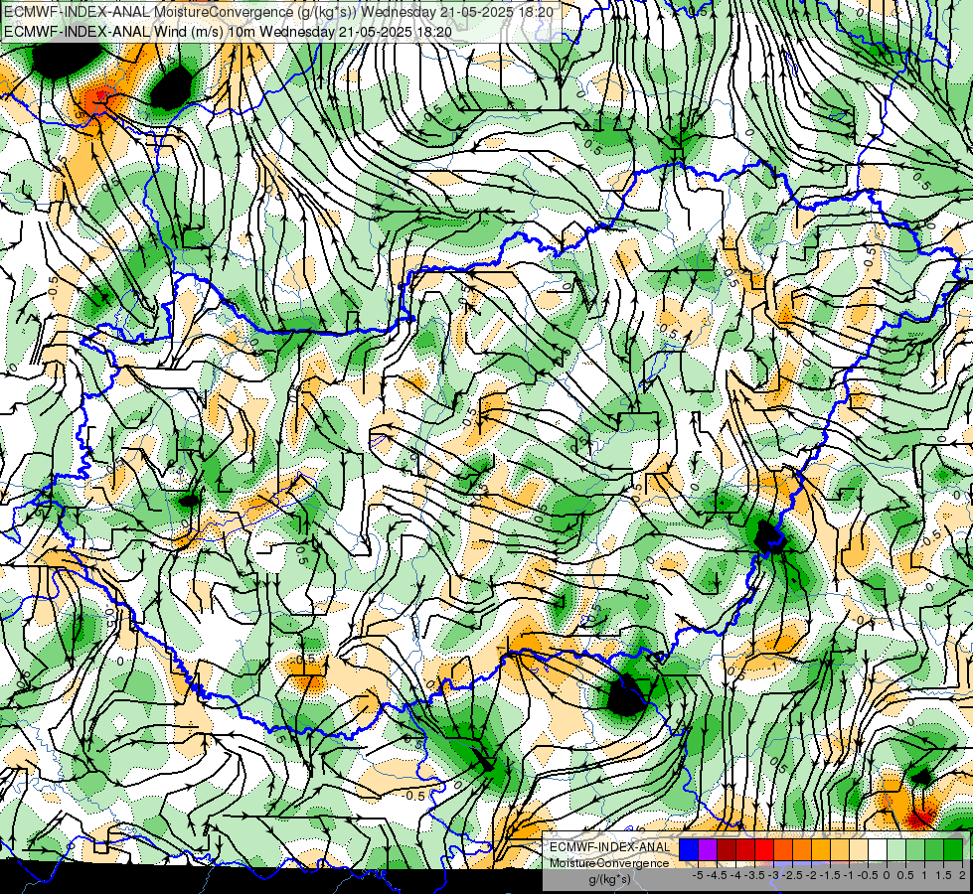This screenshot has width=973, height=894.
Task: Click the -4 tick label in legend
Action: [735, 875]
